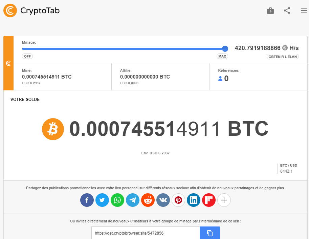Screen dimensions: 309x239
Task: Click the mining speed slider handle
Action: [225, 48]
